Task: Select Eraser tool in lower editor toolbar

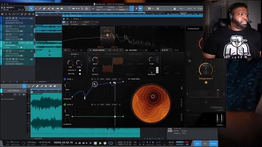Action: coord(37,86)
